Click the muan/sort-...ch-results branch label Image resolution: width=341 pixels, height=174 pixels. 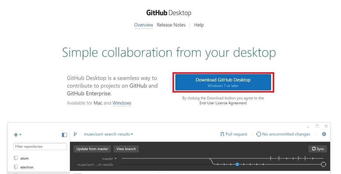click(95, 165)
